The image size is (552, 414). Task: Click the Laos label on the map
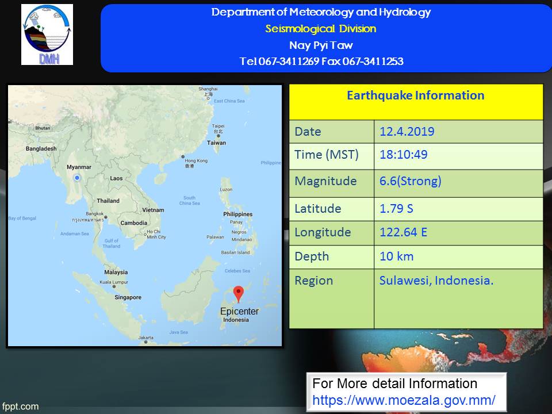pyautogui.click(x=116, y=178)
